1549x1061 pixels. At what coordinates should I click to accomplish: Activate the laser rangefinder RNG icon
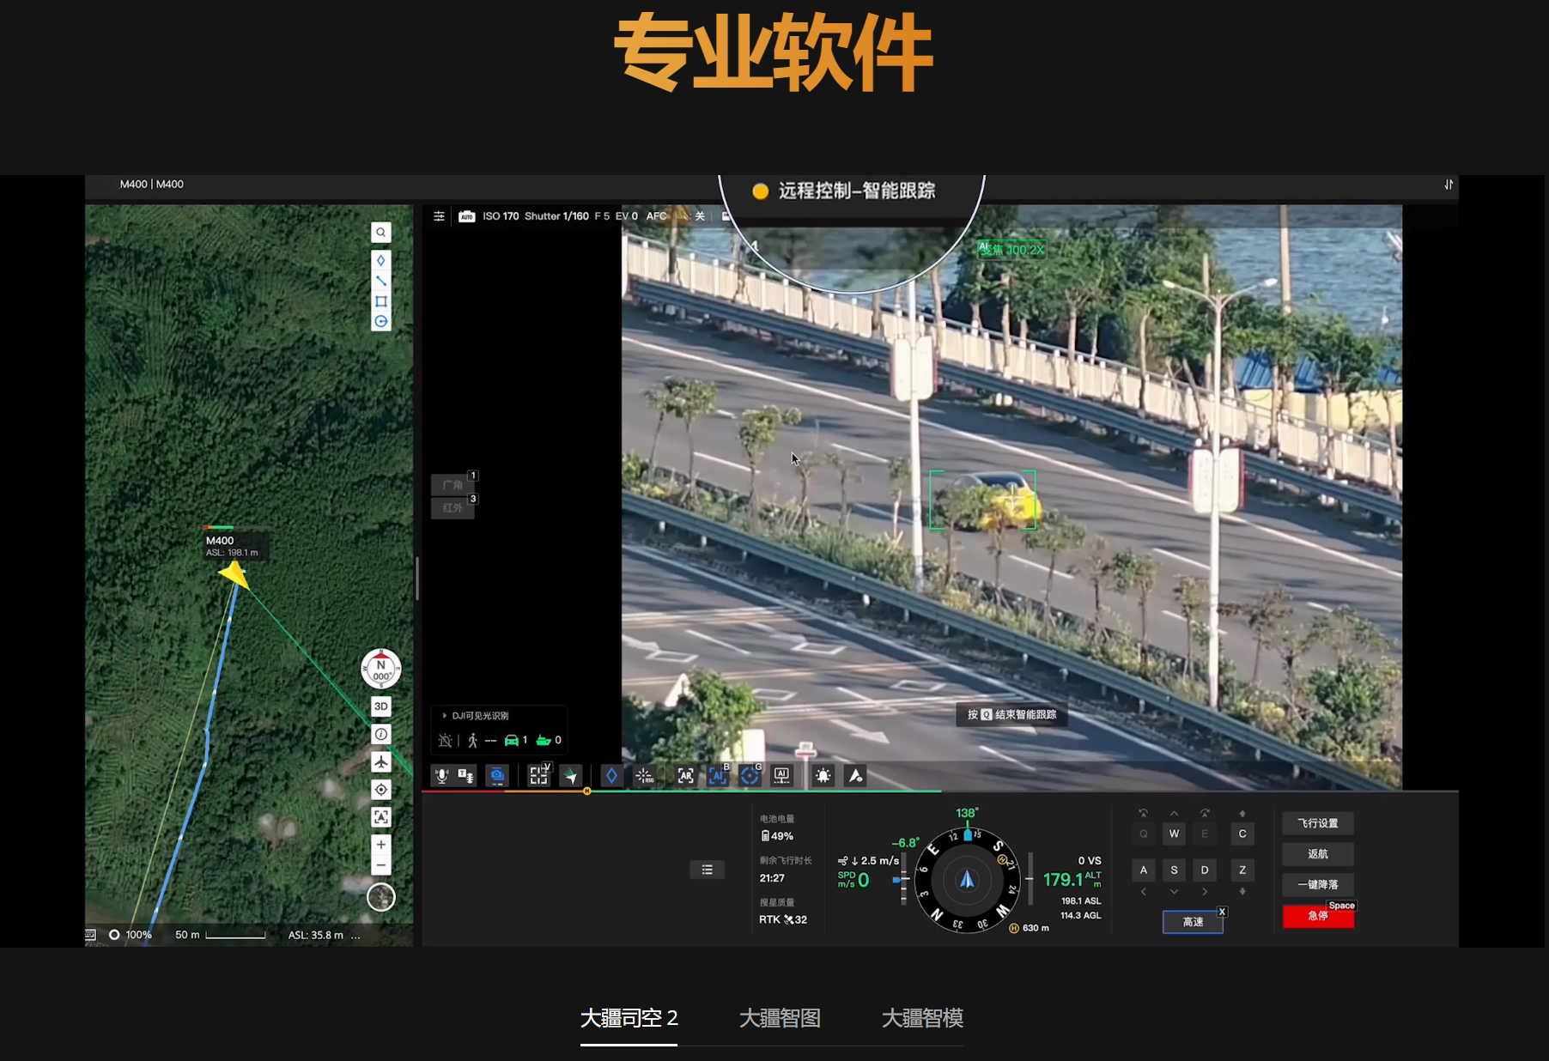coord(645,776)
